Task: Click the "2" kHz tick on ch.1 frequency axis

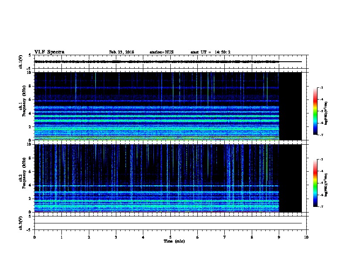Action: click(30, 127)
